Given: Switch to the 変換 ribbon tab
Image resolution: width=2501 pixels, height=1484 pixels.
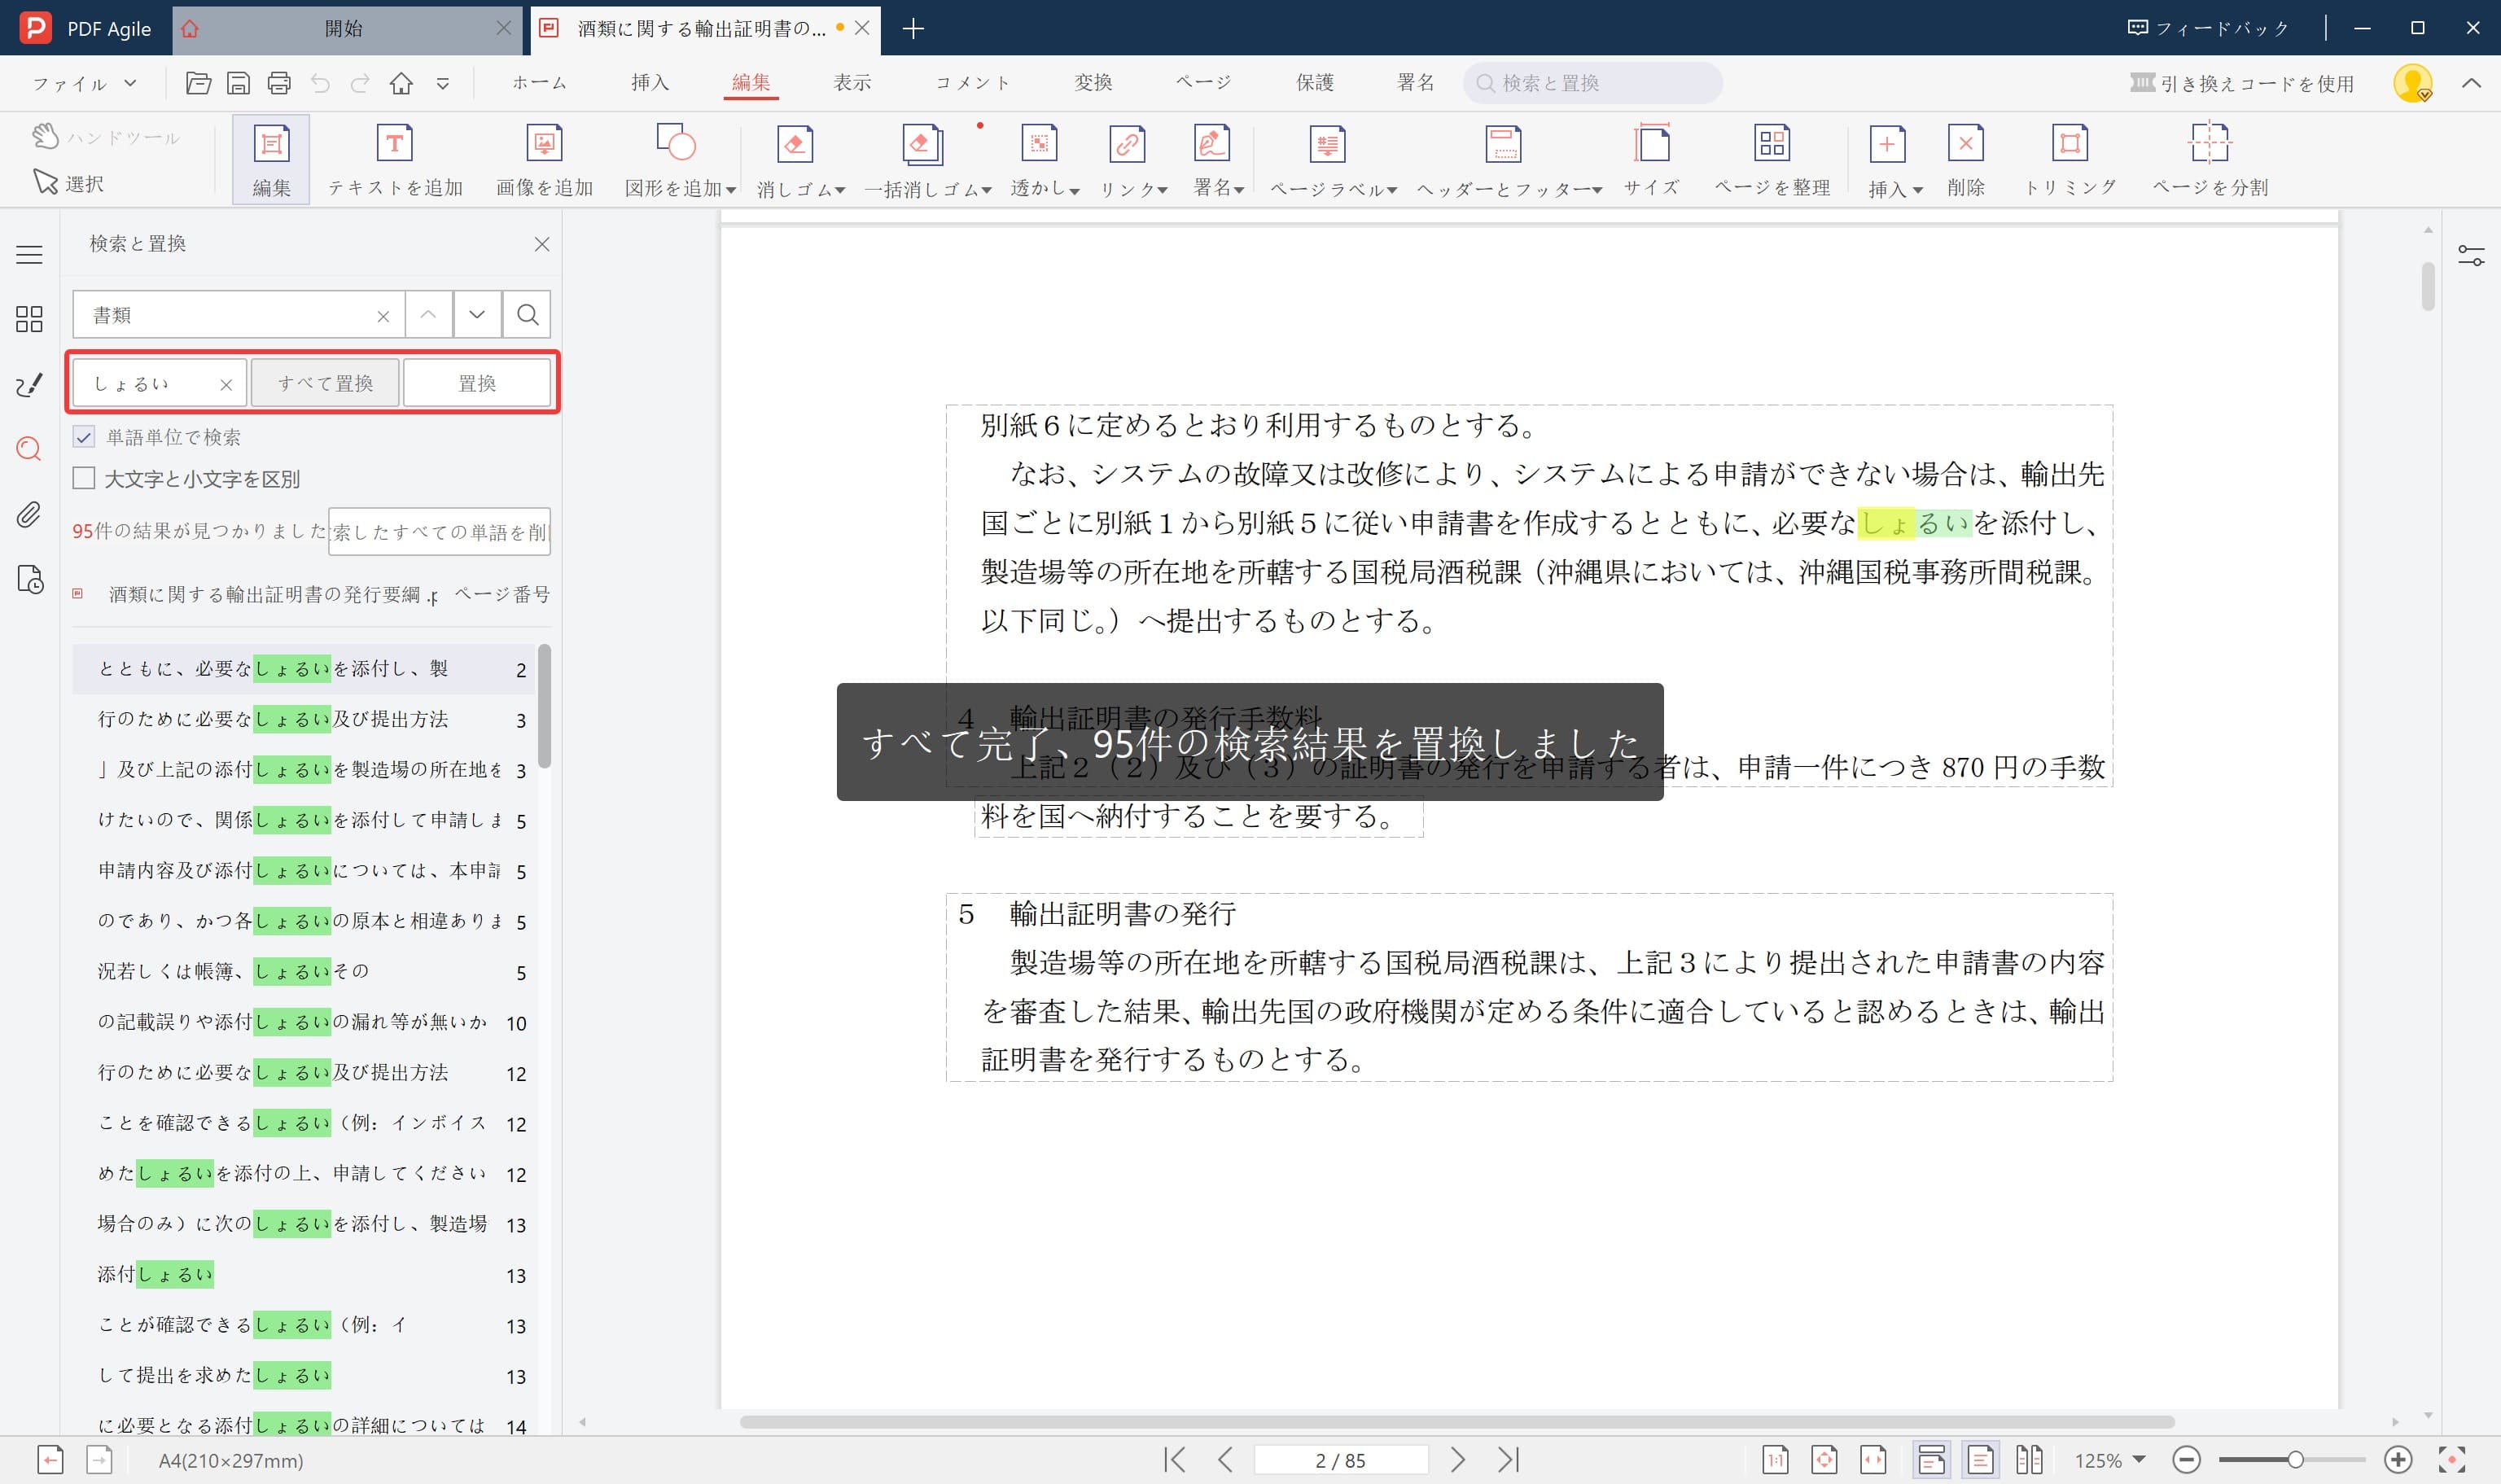Looking at the screenshot, I should click(1093, 82).
